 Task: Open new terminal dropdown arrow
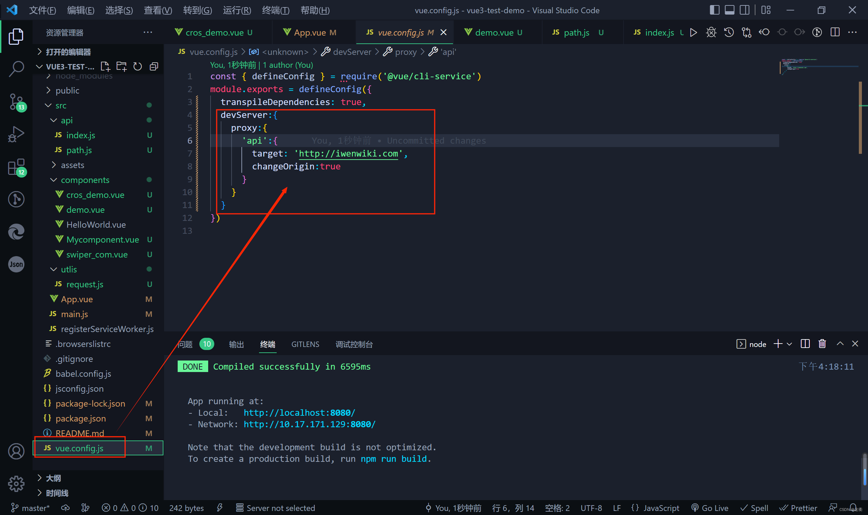[790, 344]
